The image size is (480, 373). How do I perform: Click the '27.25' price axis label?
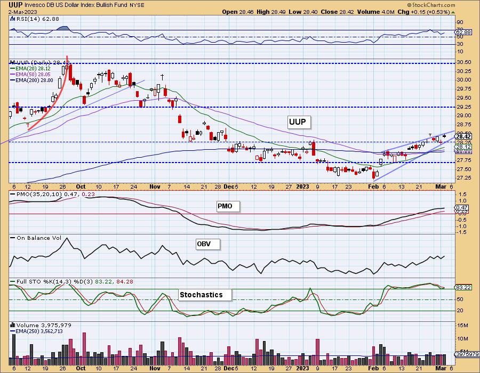click(464, 178)
